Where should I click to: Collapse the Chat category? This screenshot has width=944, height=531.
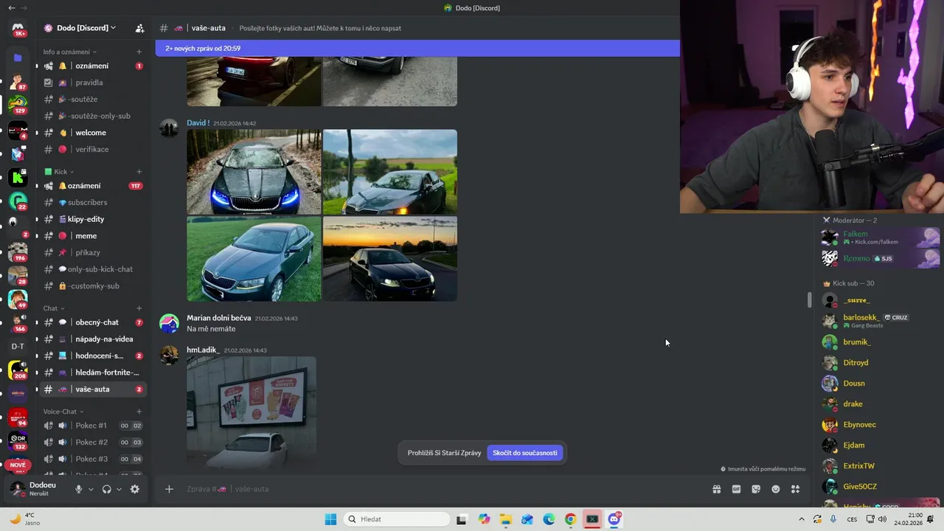pos(54,308)
